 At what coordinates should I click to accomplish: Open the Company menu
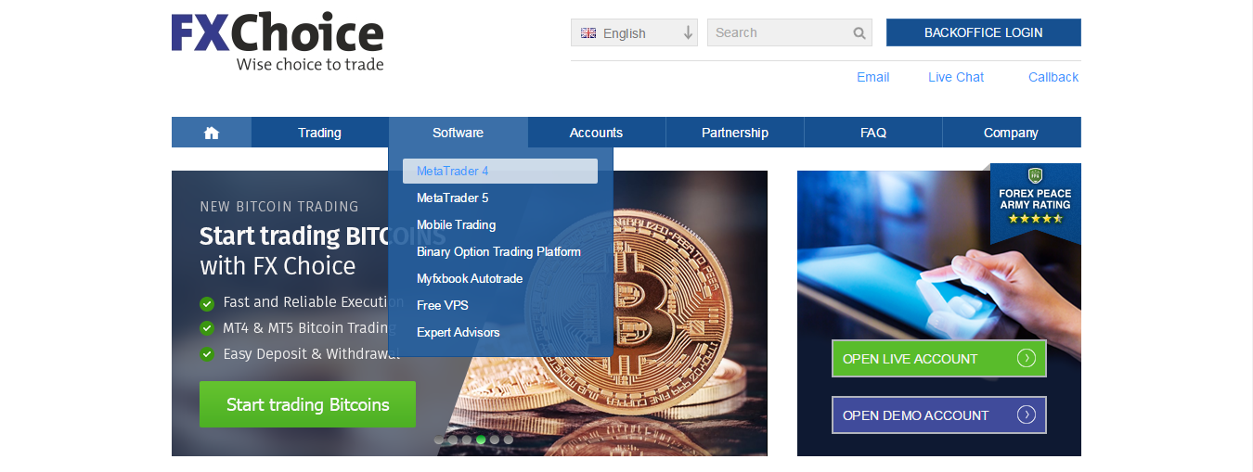[x=1012, y=133]
